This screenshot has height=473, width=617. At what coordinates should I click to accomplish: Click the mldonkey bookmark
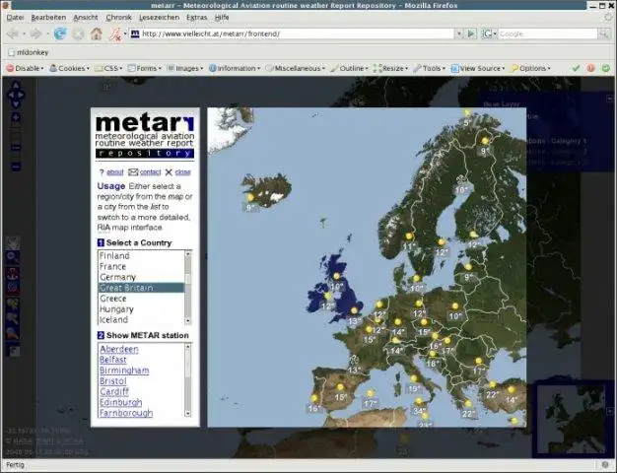[x=29, y=52]
